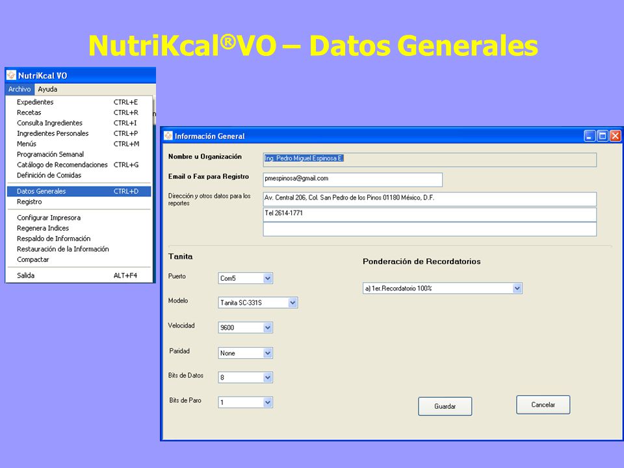Click the Cancelar button

pyautogui.click(x=543, y=405)
